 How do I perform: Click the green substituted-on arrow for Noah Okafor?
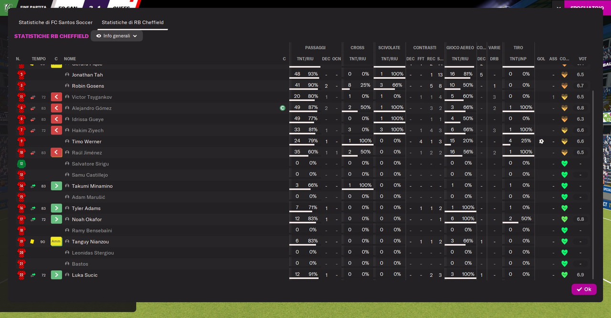tap(56, 219)
